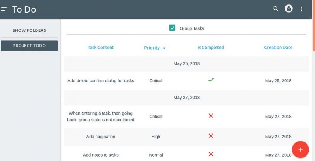This screenshot has width=315, height=161.
Task: Click the orange vertical scrollbar thumb
Action: coord(314,26)
